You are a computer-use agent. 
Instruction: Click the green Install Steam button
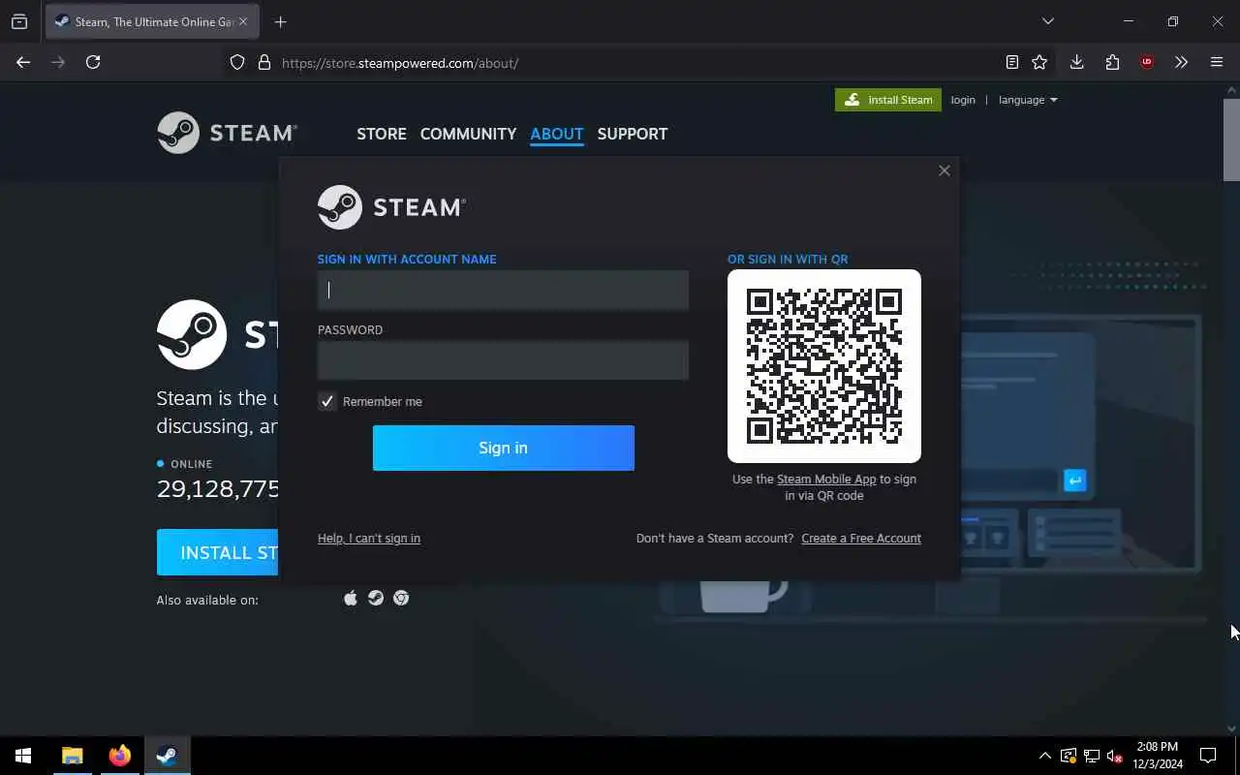(x=888, y=100)
